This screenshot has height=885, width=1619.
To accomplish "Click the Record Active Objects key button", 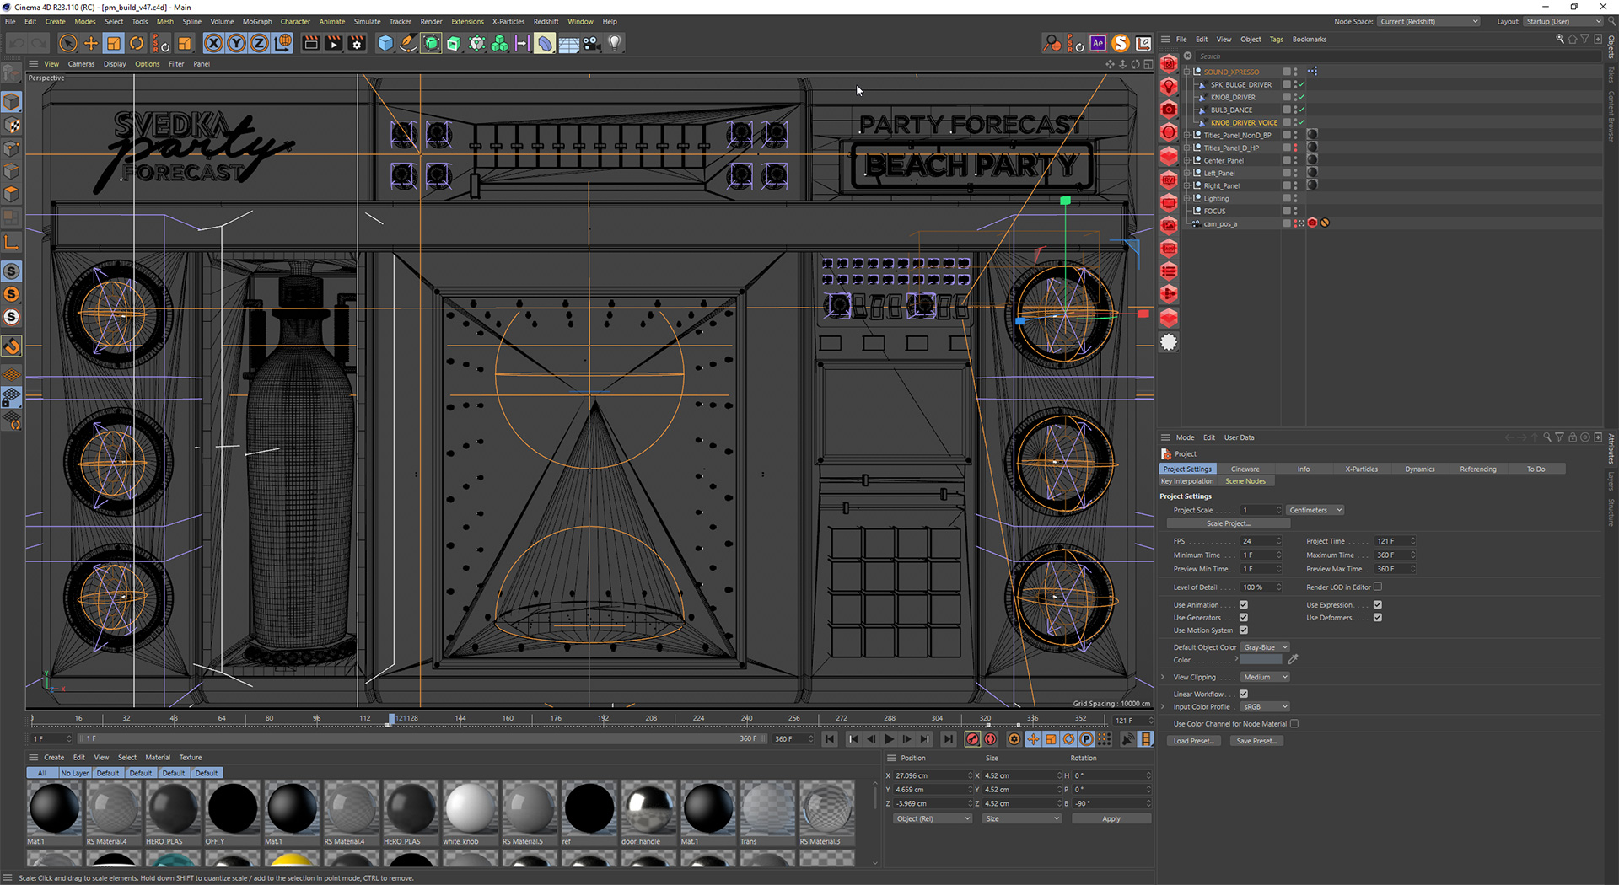I will pyautogui.click(x=972, y=739).
